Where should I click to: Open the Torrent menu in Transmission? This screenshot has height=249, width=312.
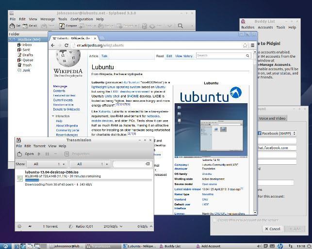(x=39, y=146)
